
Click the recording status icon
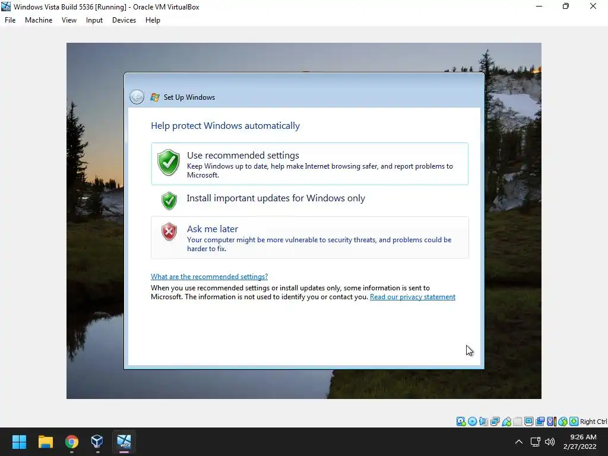[540, 422]
